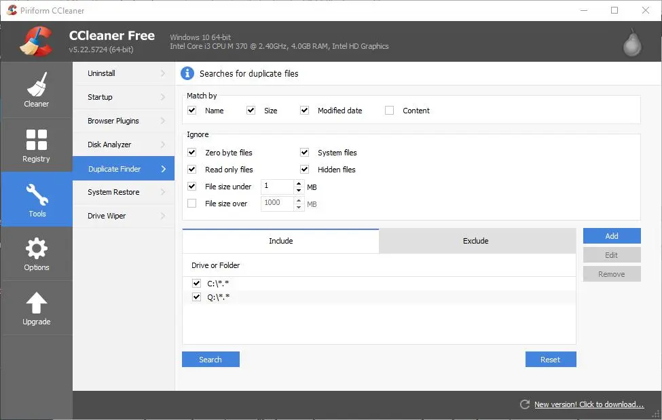662x420 pixels.
Task: Toggle Ignore Read only files
Action: [191, 169]
